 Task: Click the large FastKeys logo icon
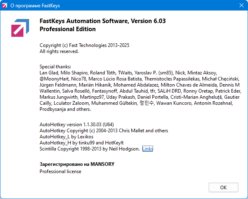coord(20,28)
